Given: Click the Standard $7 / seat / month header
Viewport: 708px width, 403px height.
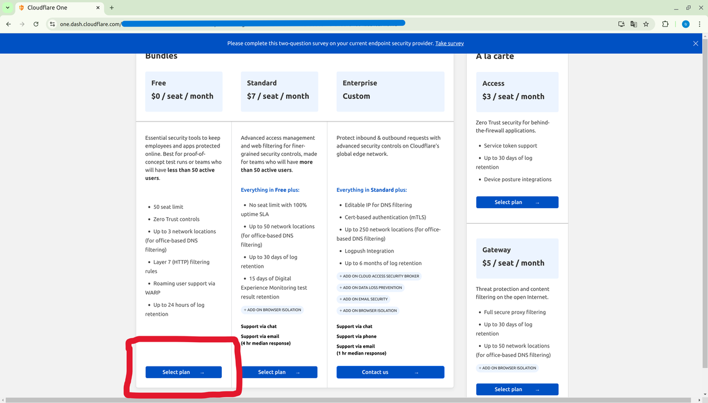Looking at the screenshot, I should 279,91.
